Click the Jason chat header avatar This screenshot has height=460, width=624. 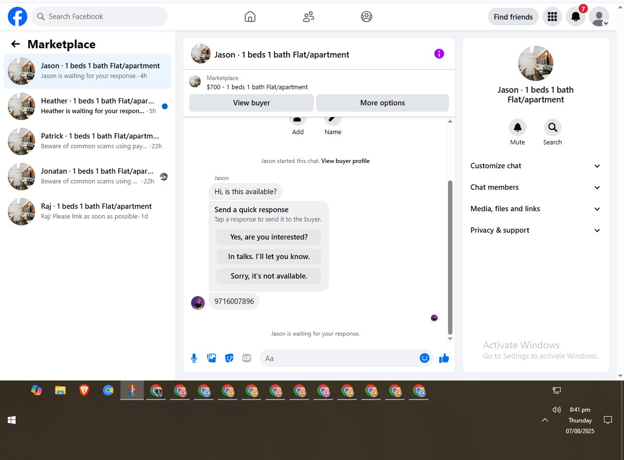pos(201,54)
